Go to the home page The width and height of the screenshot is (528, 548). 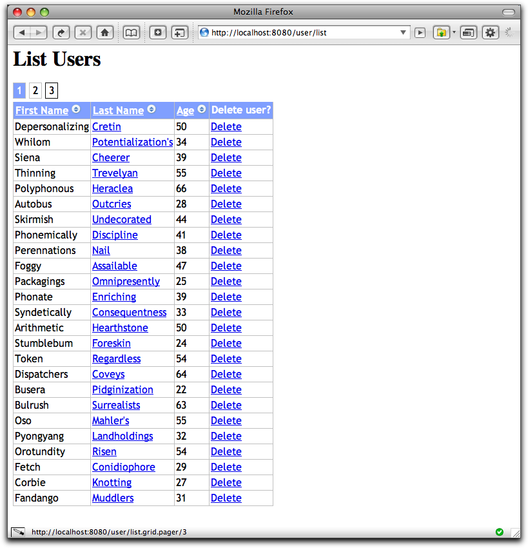pos(104,32)
